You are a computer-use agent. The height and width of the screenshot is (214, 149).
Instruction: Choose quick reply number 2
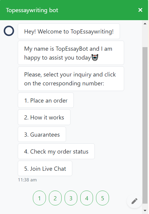[x=55, y=198]
